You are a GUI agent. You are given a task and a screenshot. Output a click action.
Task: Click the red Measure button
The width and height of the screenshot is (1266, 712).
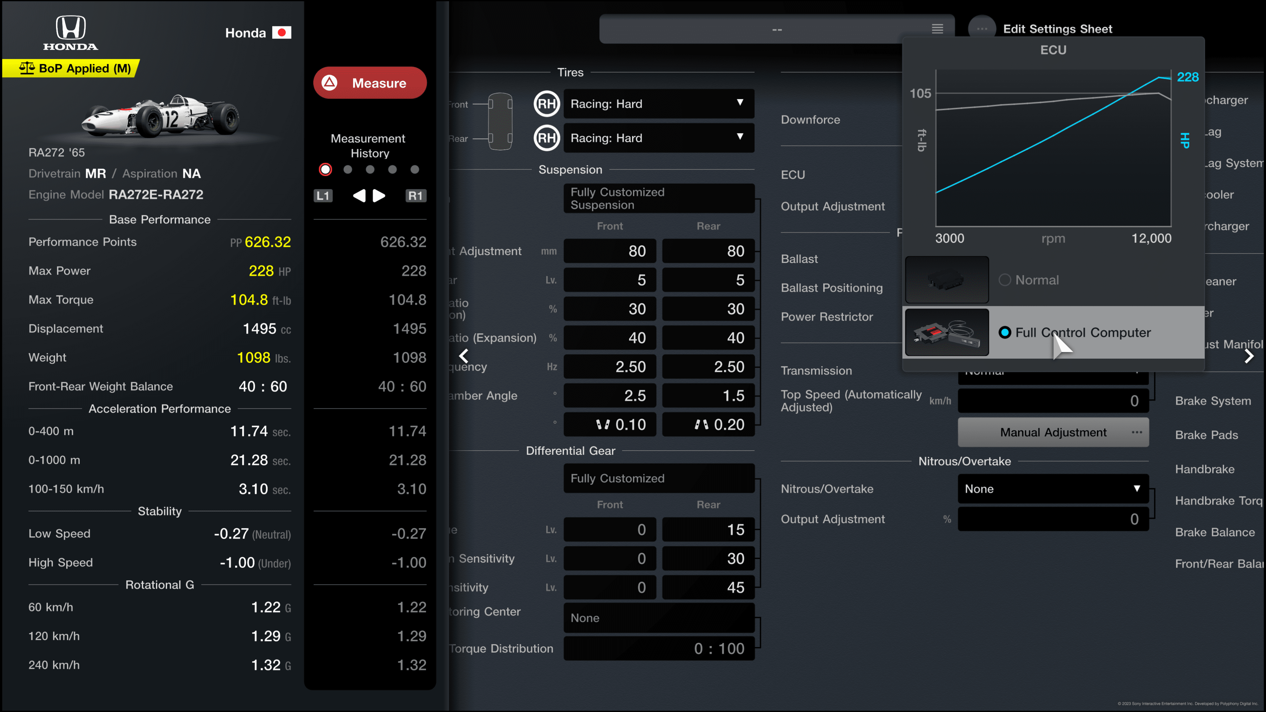(x=370, y=82)
